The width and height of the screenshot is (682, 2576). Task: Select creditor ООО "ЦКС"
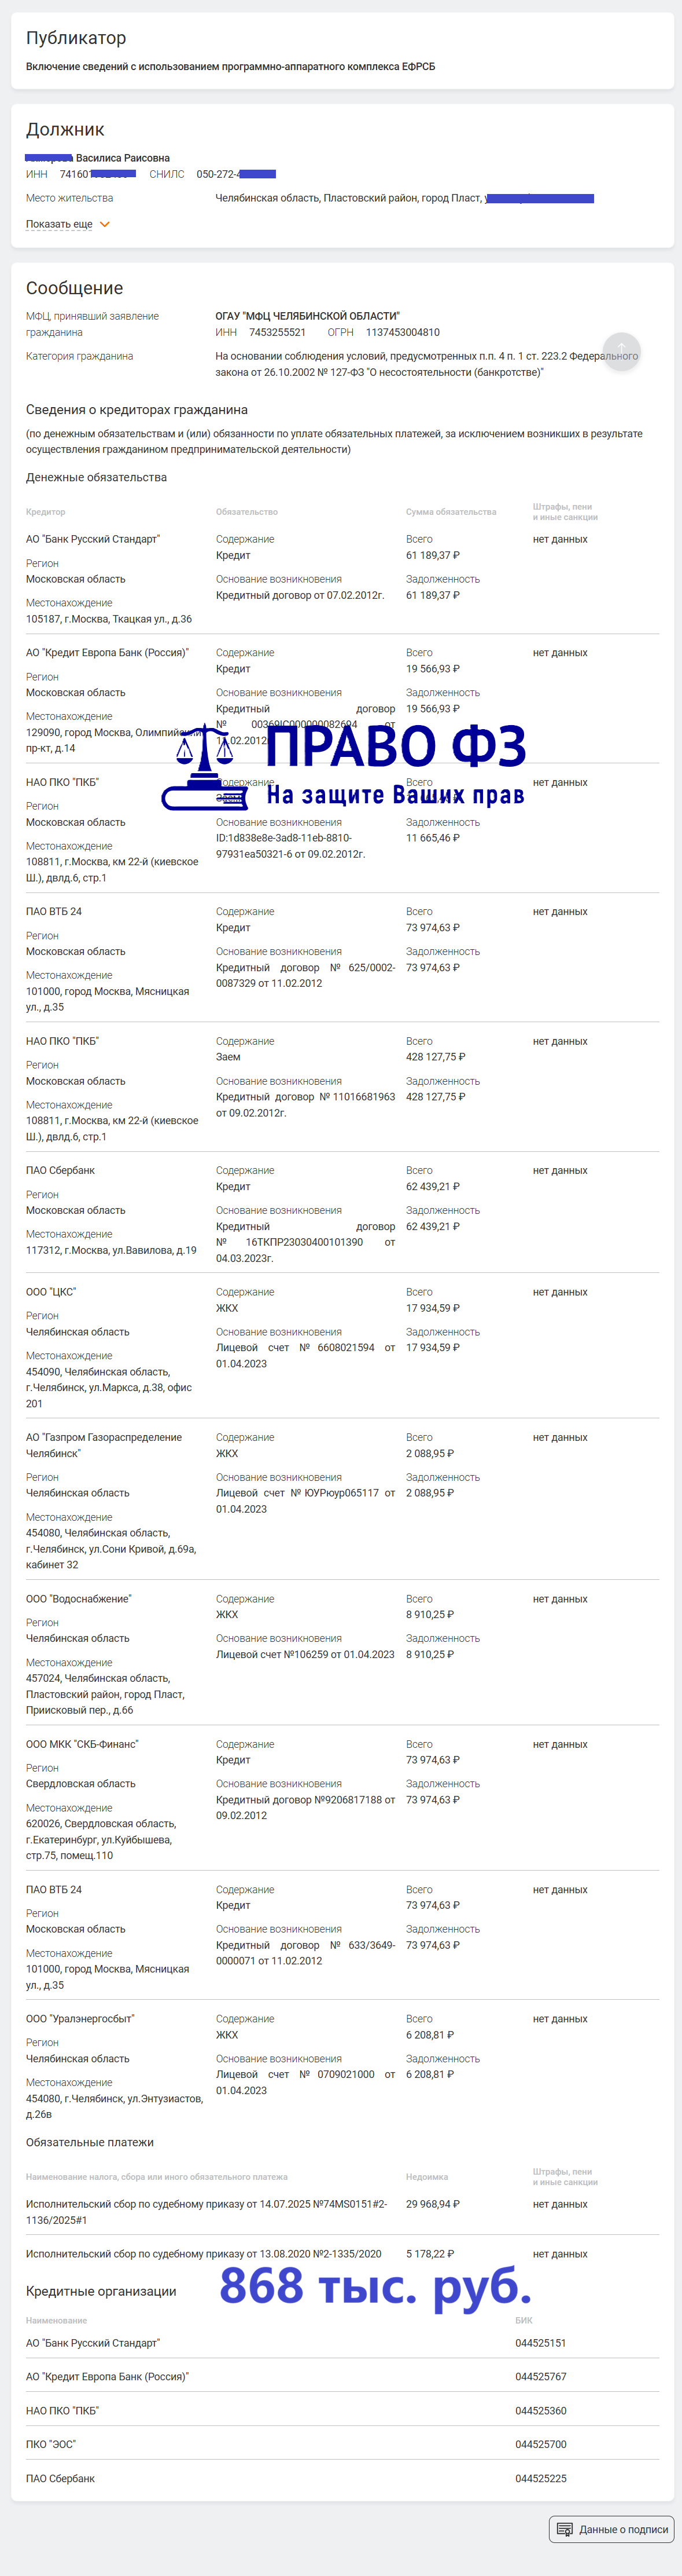click(51, 1292)
